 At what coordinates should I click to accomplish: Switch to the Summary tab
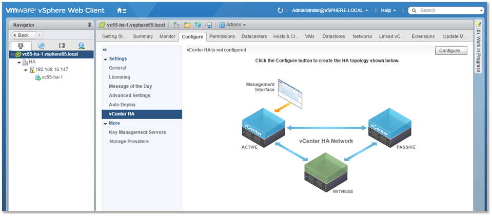[143, 36]
